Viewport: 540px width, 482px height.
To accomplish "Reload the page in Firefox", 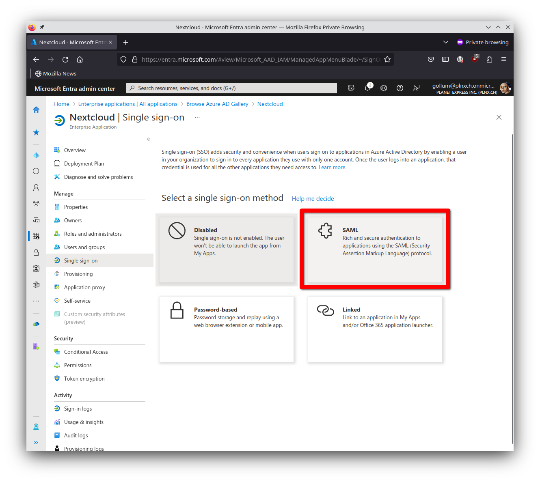I will pyautogui.click(x=65, y=59).
